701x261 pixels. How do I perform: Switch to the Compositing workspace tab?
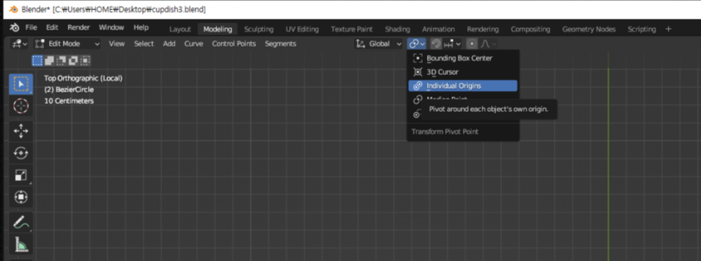tap(531, 30)
